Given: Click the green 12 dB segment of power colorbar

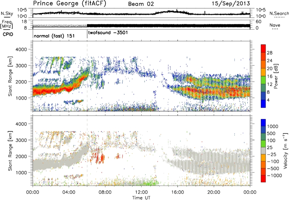Looking at the screenshot, I should pos(263,80).
